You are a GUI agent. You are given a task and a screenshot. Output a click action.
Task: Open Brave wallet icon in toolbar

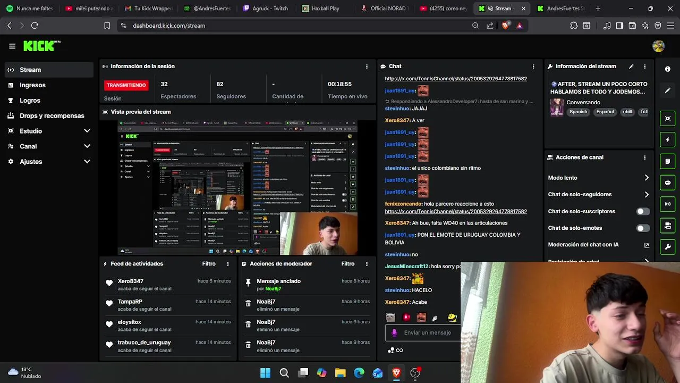point(632,26)
